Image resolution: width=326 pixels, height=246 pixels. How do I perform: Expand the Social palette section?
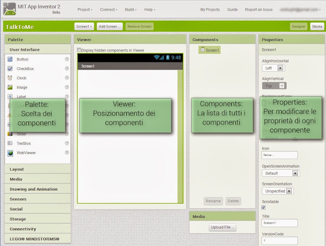38,209
